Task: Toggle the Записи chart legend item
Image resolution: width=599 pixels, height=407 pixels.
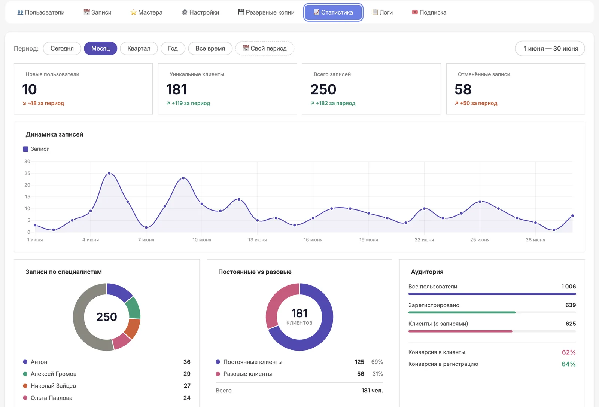Action: 36,149
